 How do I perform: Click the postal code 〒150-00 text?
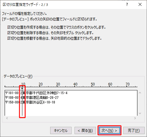tap(12, 102)
